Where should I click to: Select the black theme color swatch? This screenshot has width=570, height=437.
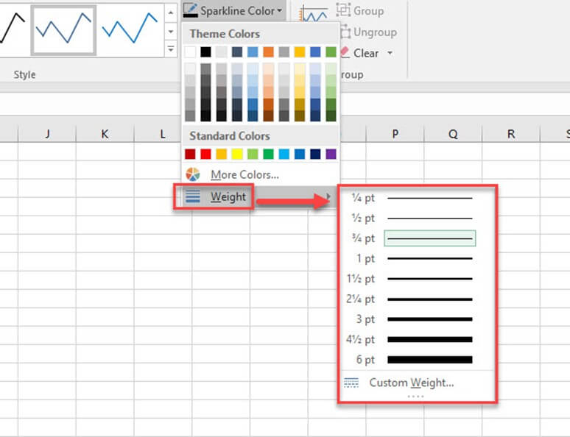[x=206, y=52]
